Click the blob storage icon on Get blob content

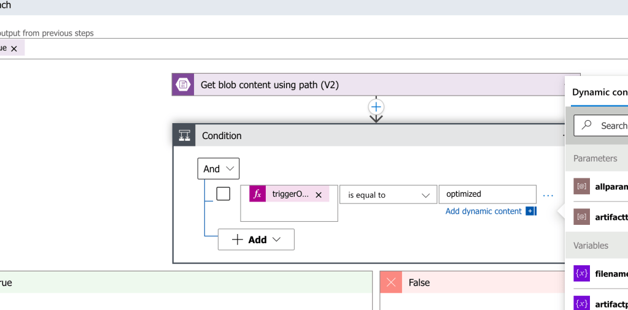[183, 85]
